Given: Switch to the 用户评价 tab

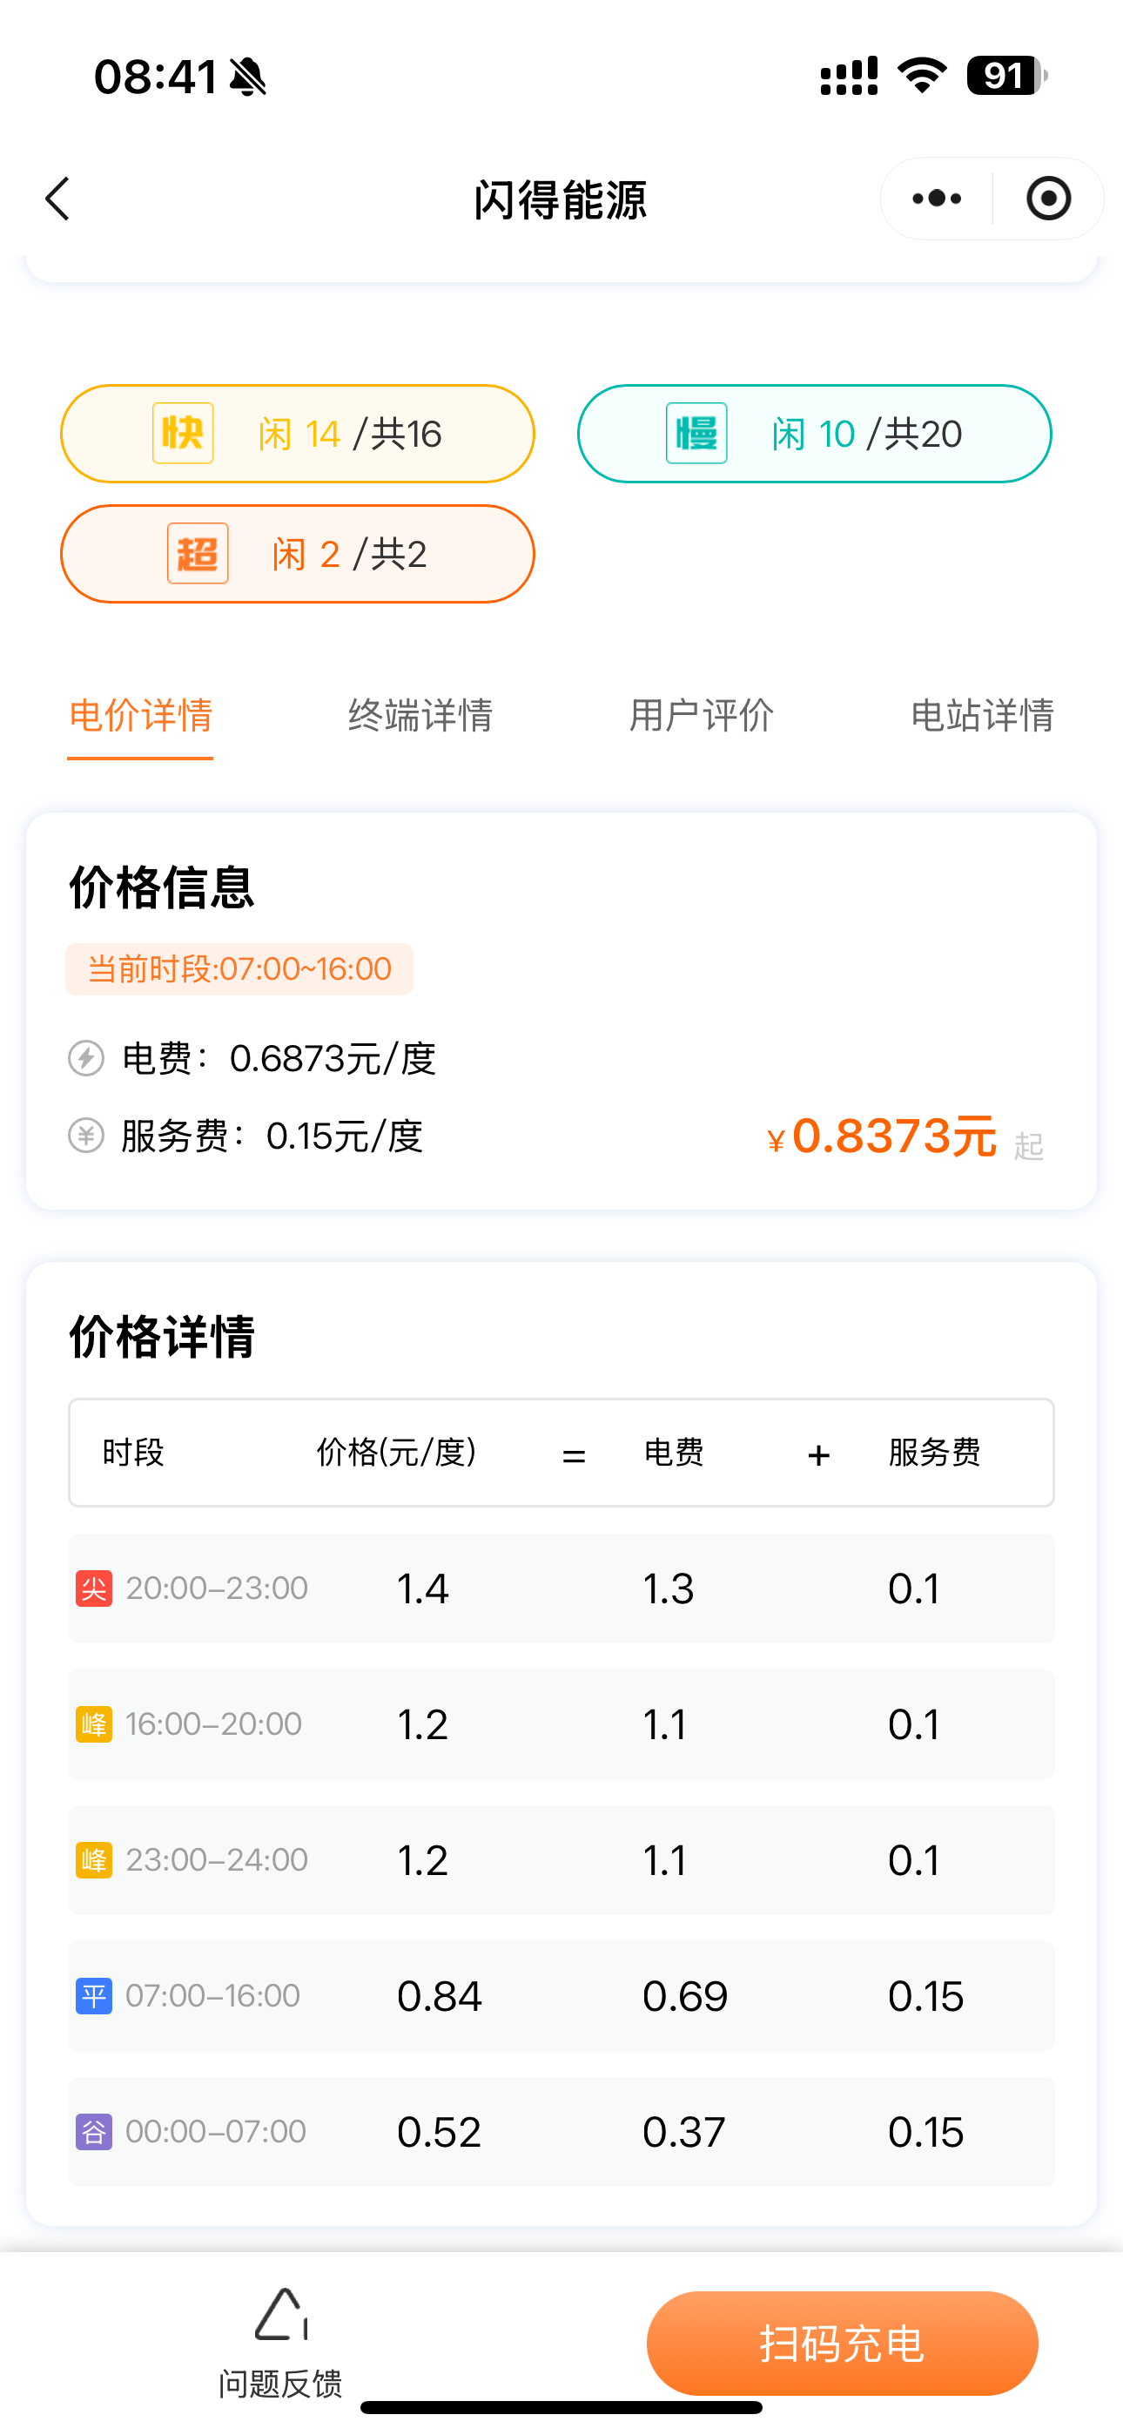Looking at the screenshot, I should [702, 716].
